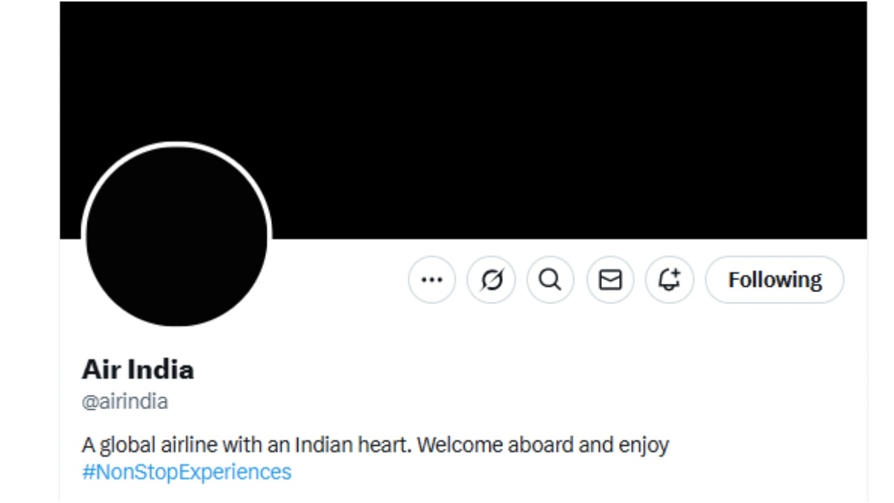Viewport: 894px width, 503px height.
Task: Click the circular avatar overlapping the banner
Action: click(x=177, y=235)
